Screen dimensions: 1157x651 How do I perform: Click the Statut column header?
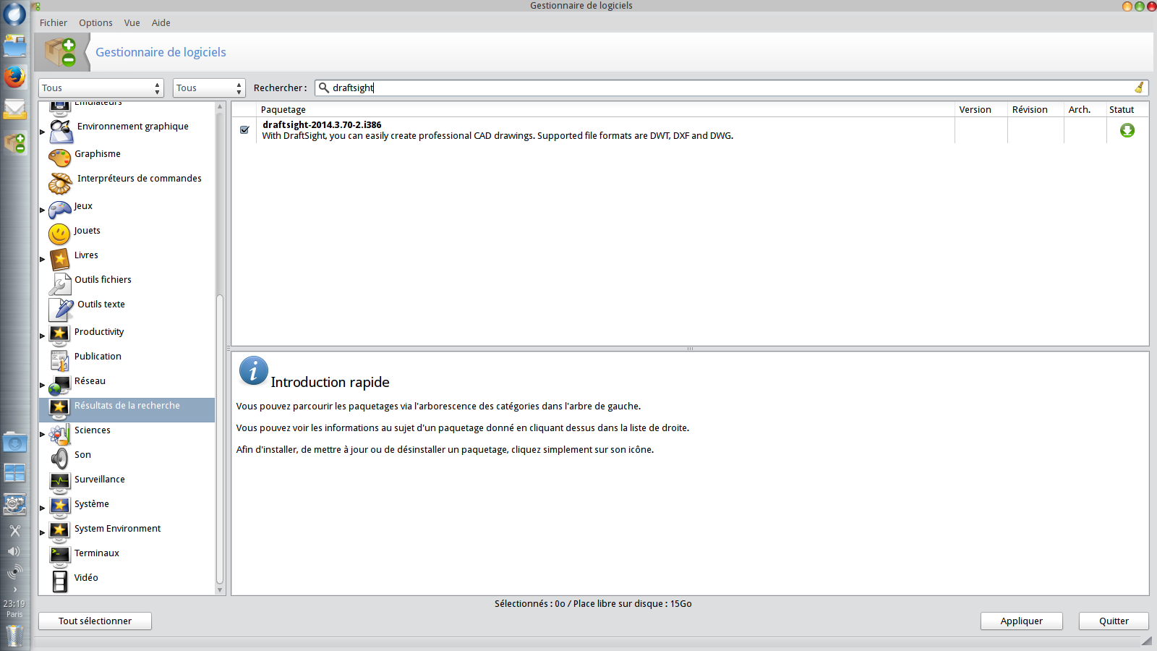pyautogui.click(x=1127, y=109)
